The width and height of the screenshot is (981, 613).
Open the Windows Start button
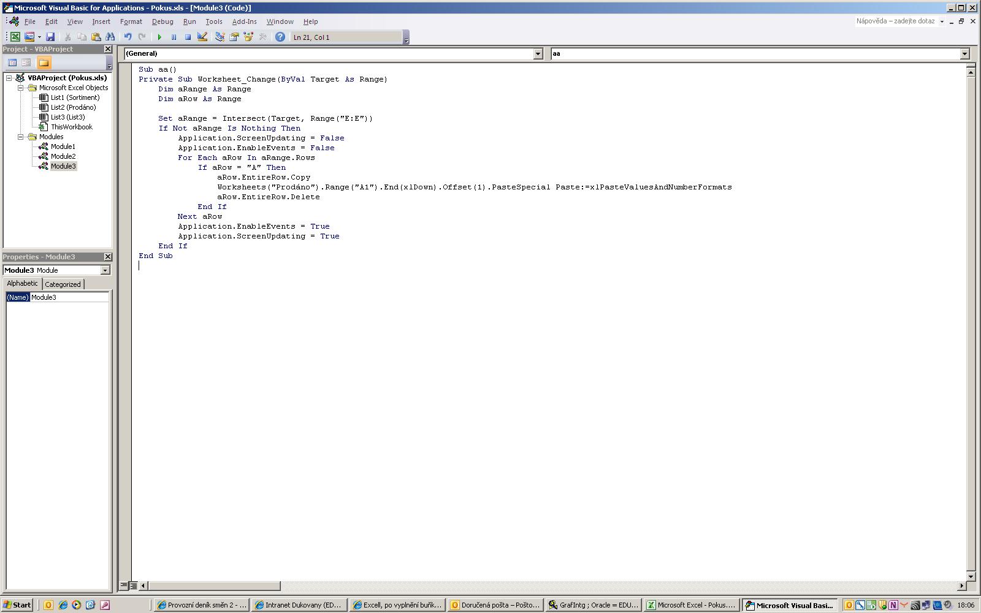pyautogui.click(x=17, y=605)
